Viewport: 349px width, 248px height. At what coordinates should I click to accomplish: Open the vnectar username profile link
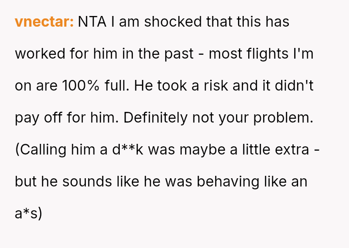pos(44,22)
